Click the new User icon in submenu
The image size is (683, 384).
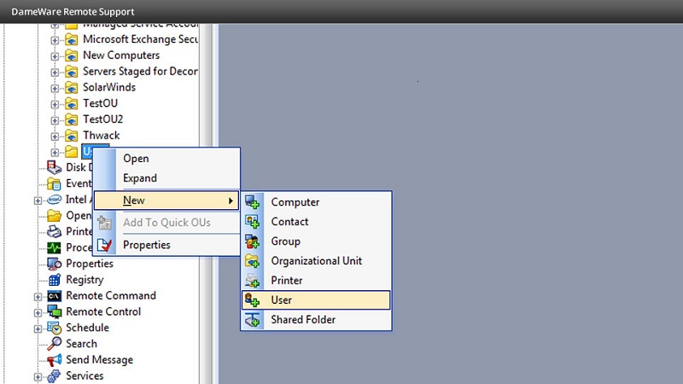tap(252, 300)
